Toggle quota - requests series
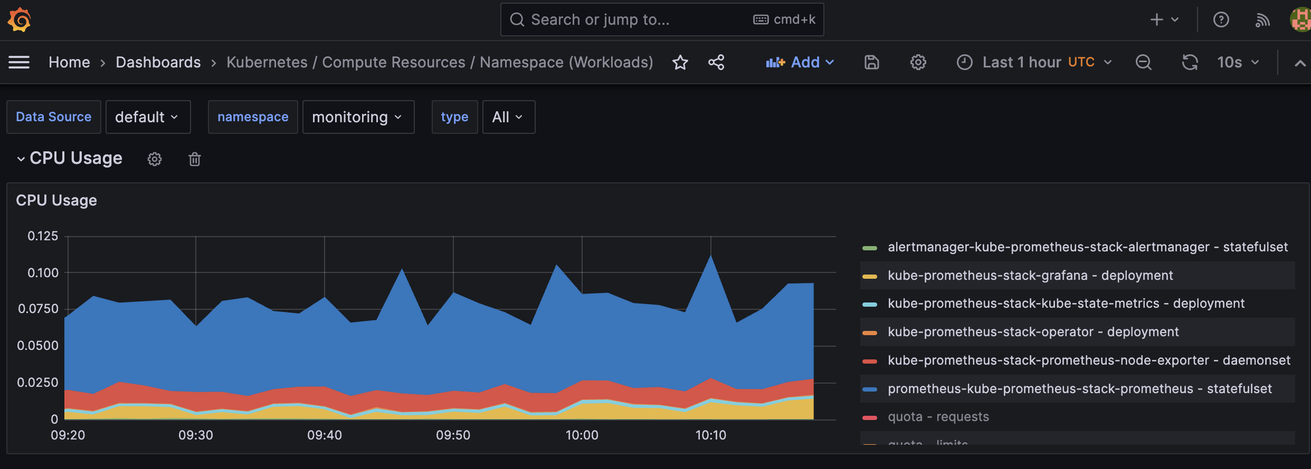Screen dimensions: 1311x469 938,417
